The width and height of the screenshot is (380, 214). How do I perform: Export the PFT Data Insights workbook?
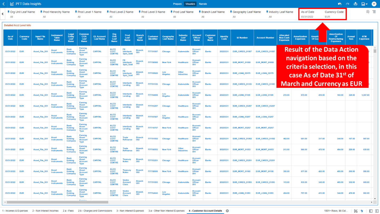[x=355, y=4]
